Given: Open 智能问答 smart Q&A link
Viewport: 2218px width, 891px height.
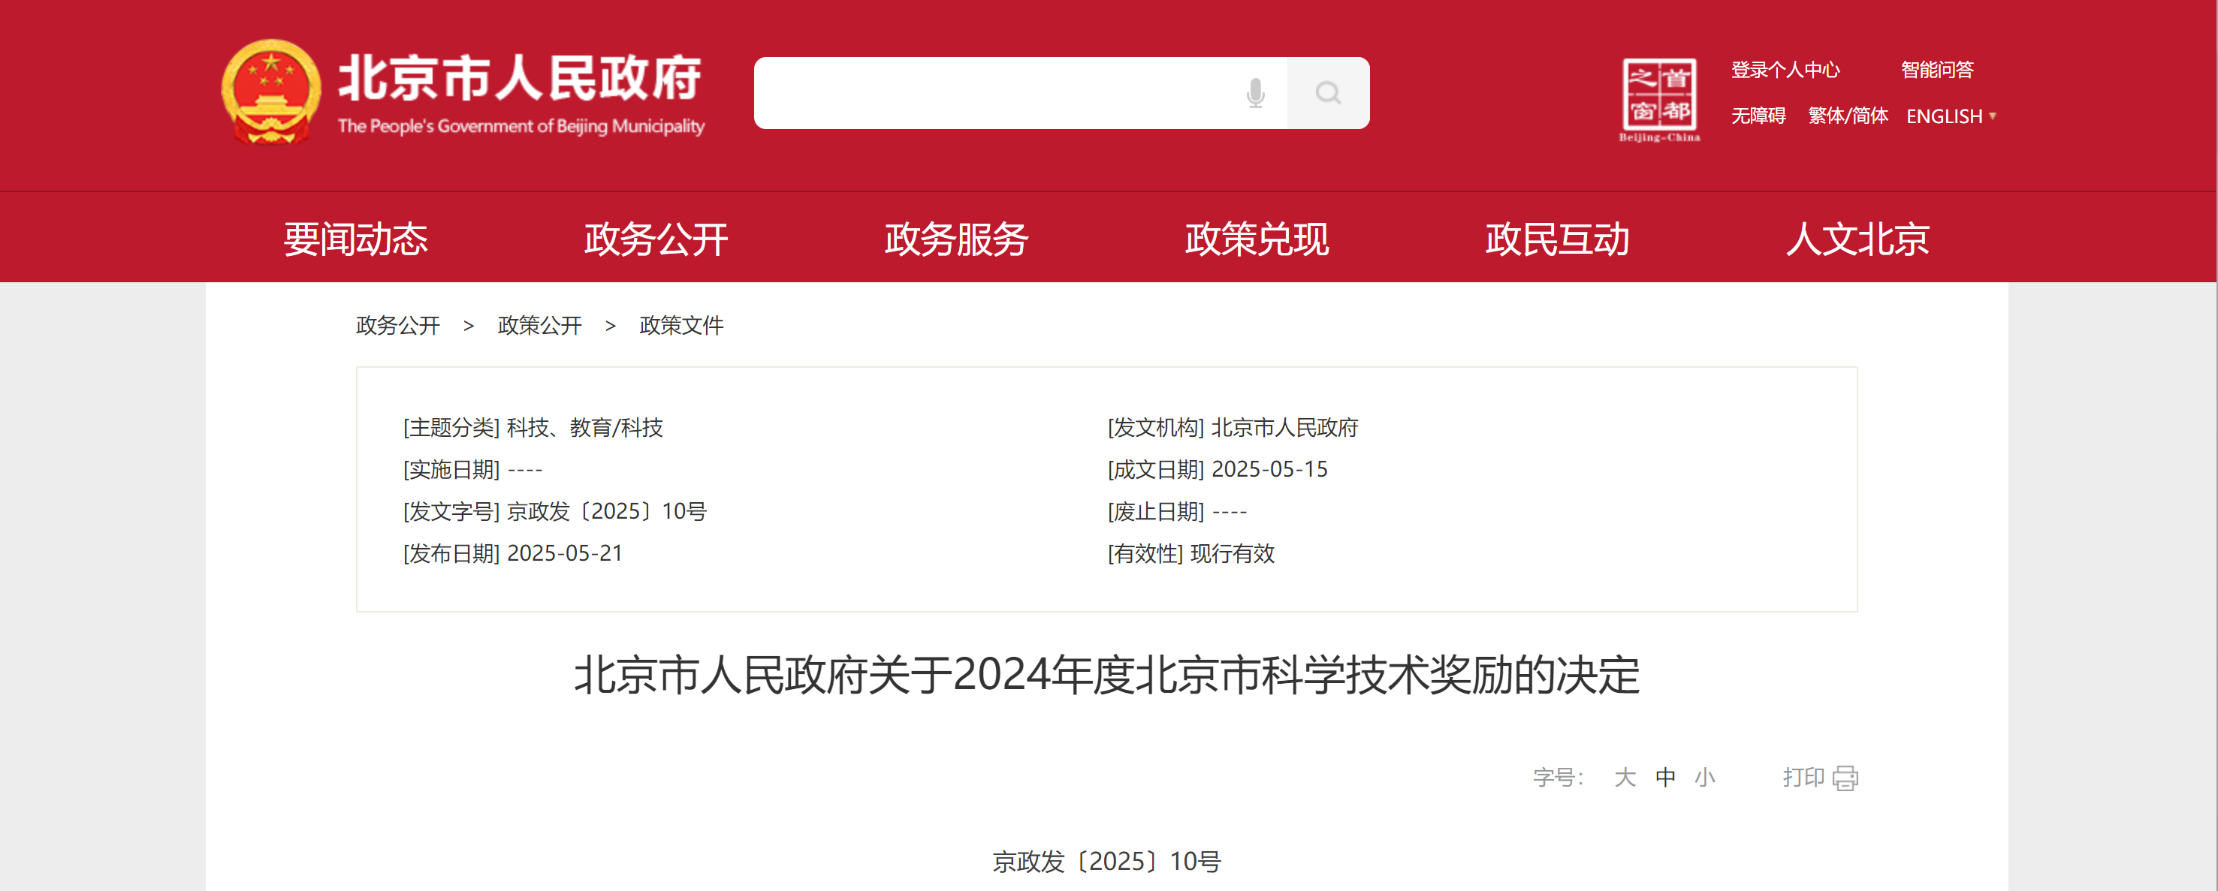Looking at the screenshot, I should coord(1936,70).
